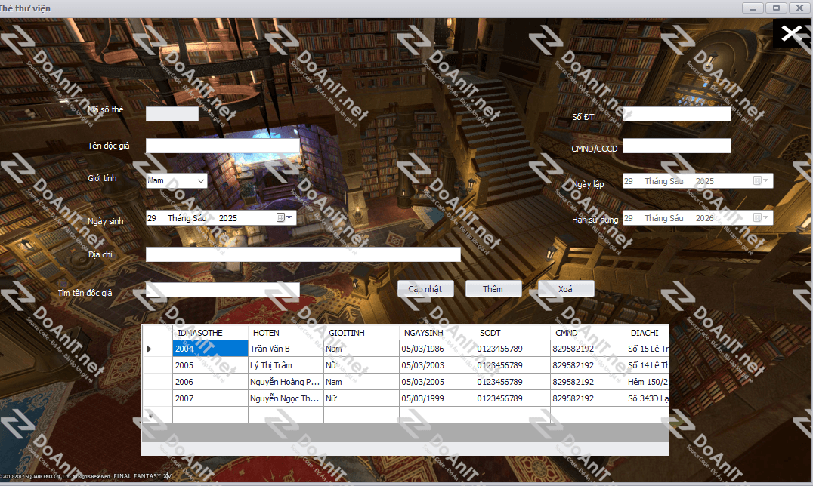The width and height of the screenshot is (813, 486).
Task: Select the row header arrow for row 2004
Action: pos(157,349)
